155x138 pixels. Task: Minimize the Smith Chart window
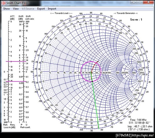click(x=134, y=2)
